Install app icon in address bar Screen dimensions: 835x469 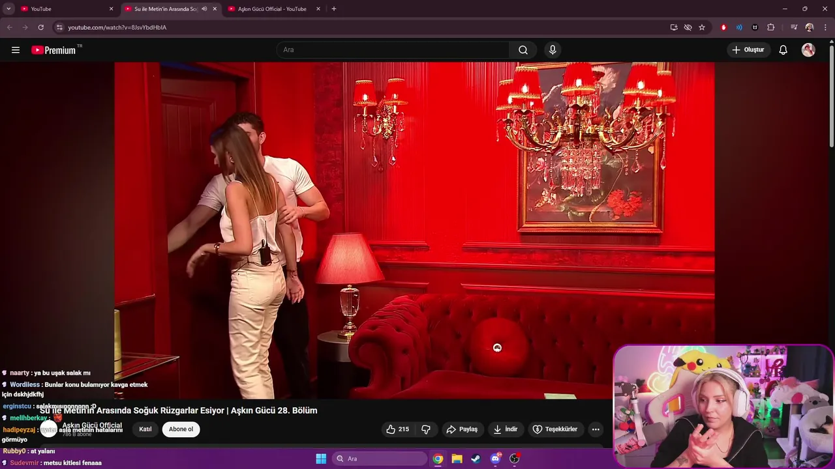(674, 27)
